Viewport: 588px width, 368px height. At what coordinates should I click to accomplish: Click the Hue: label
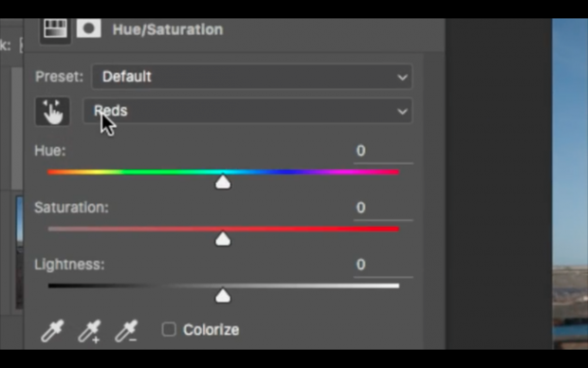tap(50, 151)
